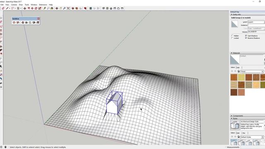Screen dimensions: 265x149
Task: Select Sandbox Drape tool
Action: coord(30,22)
